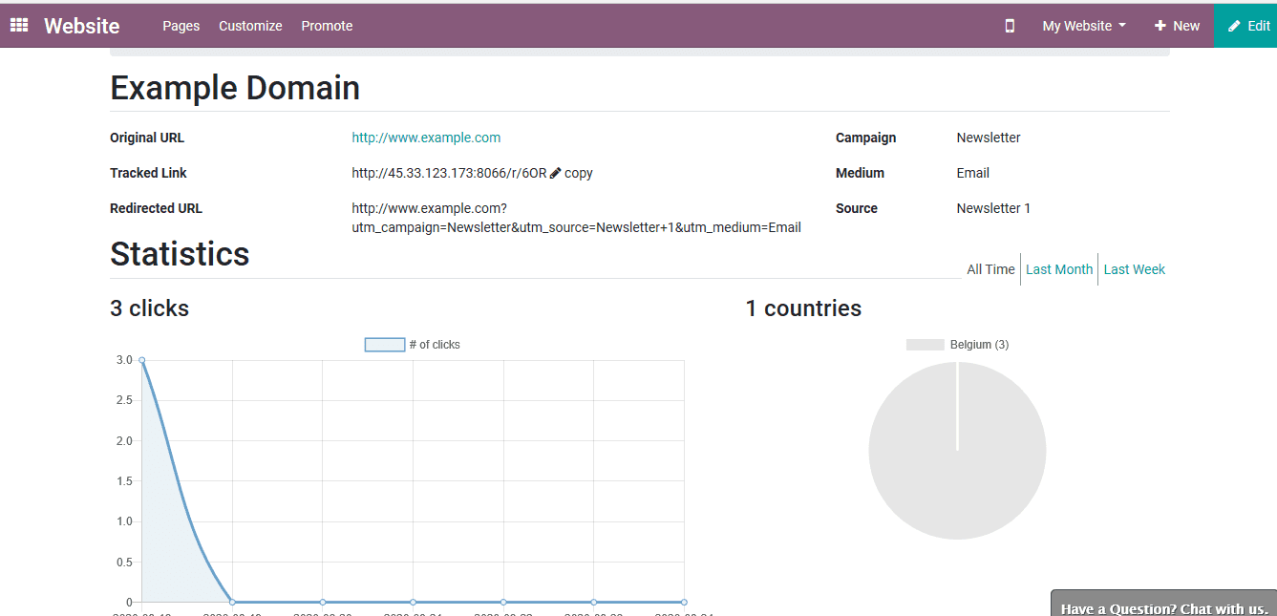Click the Redirected URL value text
This screenshot has width=1277, height=616.
[576, 218]
